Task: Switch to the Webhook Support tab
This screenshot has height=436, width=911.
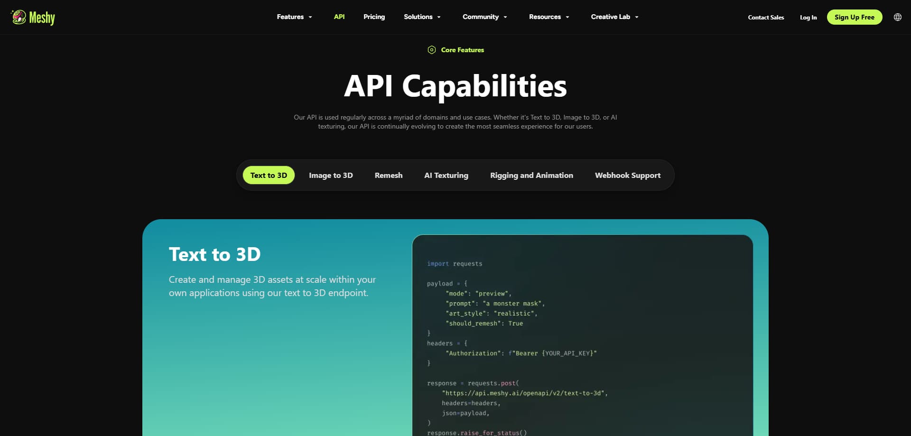Action: [x=628, y=175]
